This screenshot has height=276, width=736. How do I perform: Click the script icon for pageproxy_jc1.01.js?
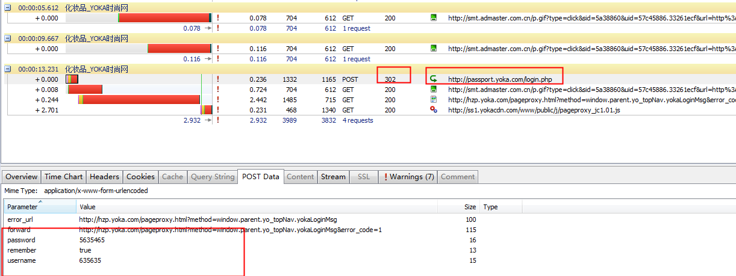tap(433, 110)
